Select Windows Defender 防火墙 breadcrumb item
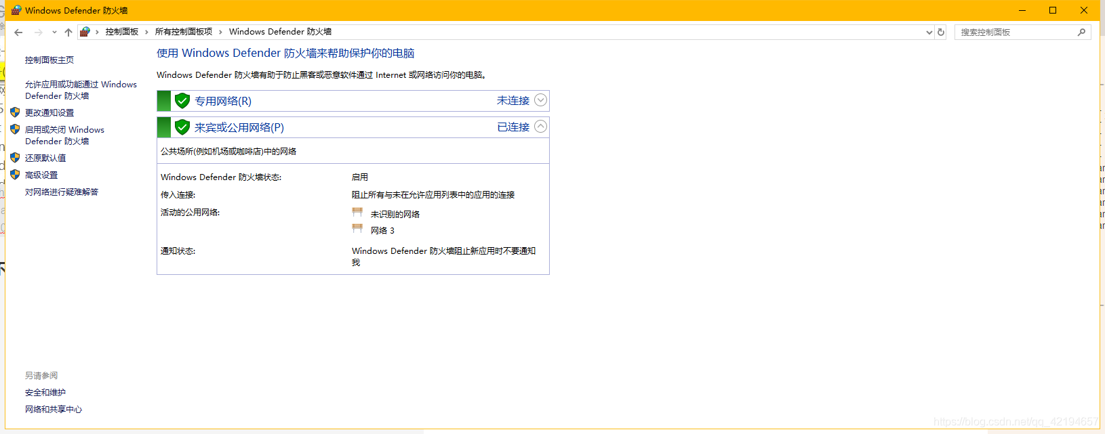This screenshot has height=434, width=1105. click(280, 32)
